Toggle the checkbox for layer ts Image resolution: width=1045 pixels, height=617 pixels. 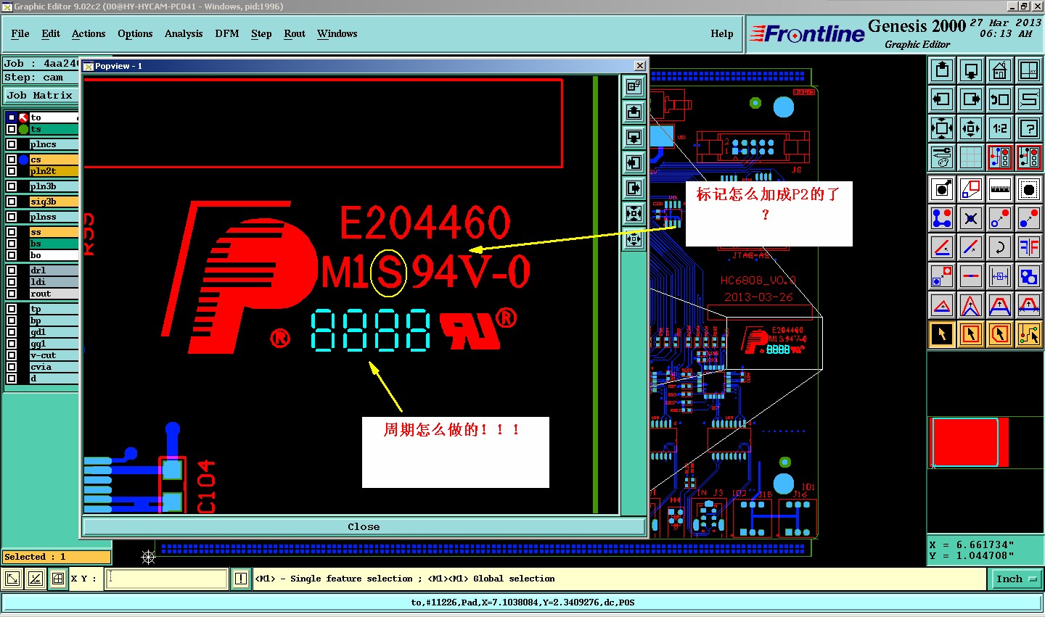tap(12, 129)
